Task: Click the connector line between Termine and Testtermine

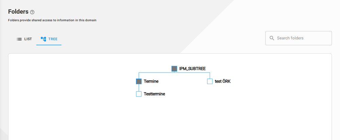Action: 139,88
